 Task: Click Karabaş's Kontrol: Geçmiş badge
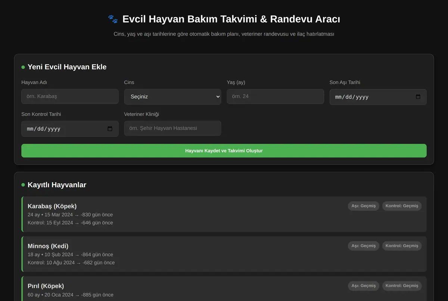pyautogui.click(x=402, y=206)
